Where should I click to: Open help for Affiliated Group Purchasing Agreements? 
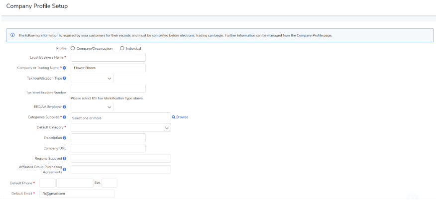[x=65, y=169]
